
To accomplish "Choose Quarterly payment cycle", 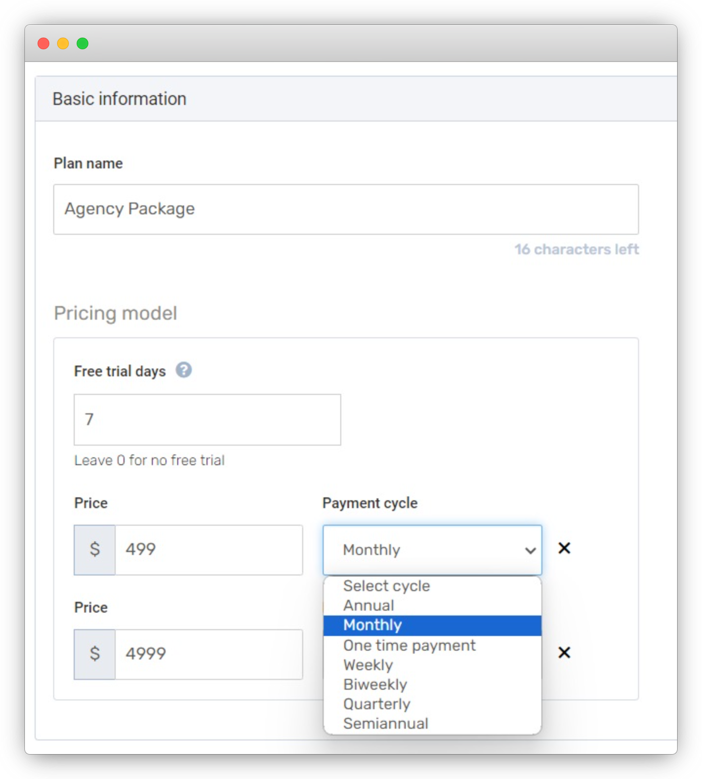I will [432, 704].
